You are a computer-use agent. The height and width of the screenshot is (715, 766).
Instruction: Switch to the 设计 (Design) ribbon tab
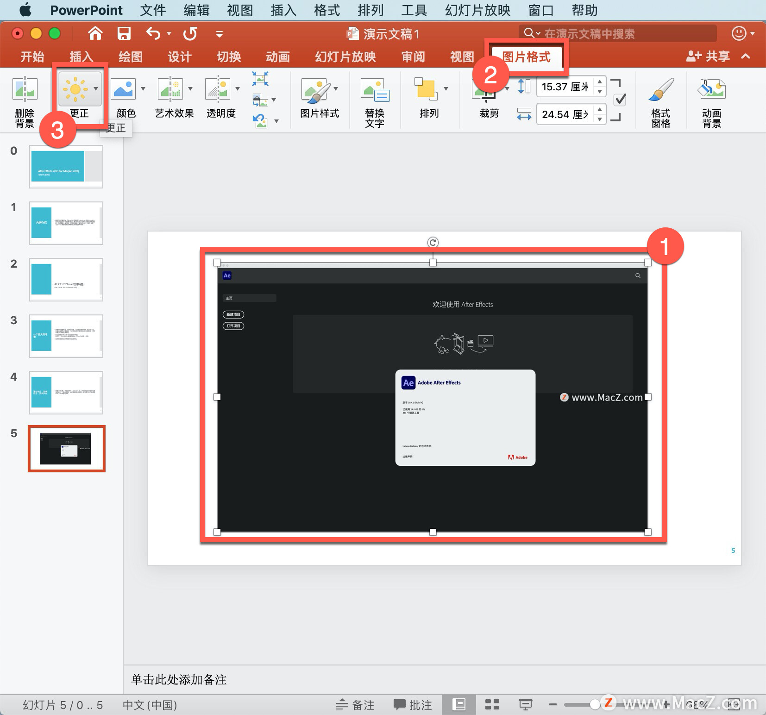(x=180, y=56)
